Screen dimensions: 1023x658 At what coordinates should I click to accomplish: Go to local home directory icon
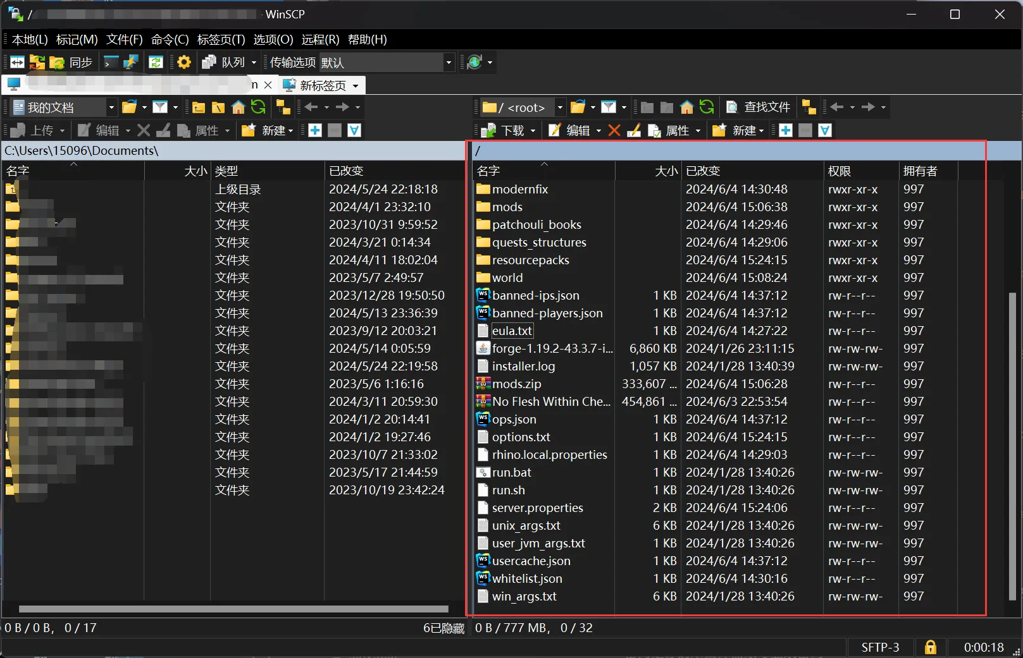pos(239,107)
